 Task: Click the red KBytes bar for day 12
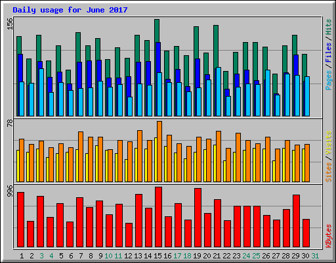(x=129, y=235)
